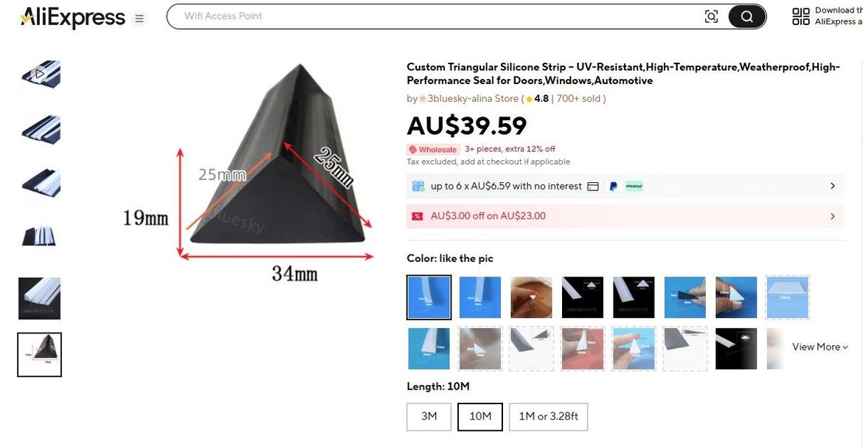Expand the installment payment options arrow
Image resolution: width=863 pixels, height=447 pixels.
833,186
